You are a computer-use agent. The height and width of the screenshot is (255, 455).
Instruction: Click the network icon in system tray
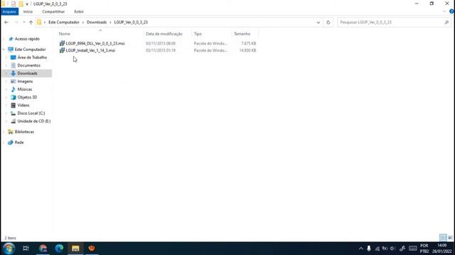click(378, 249)
